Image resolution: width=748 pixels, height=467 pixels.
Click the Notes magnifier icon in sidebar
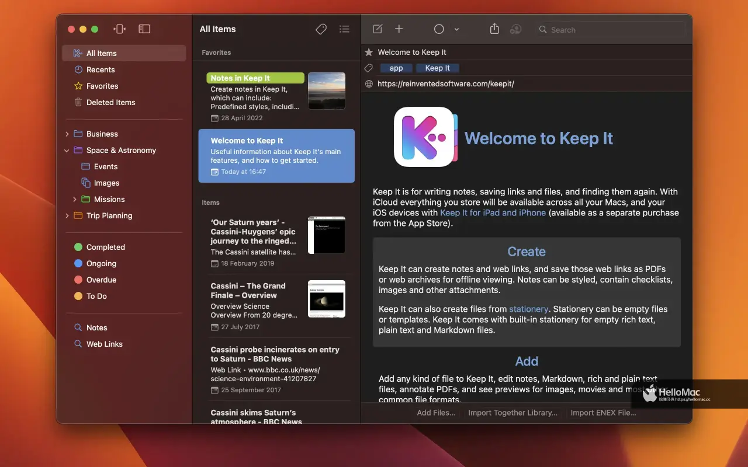78,327
